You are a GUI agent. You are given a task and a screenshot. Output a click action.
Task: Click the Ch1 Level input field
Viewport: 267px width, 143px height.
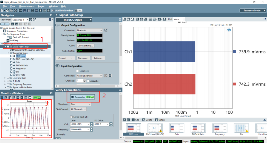point(80,124)
